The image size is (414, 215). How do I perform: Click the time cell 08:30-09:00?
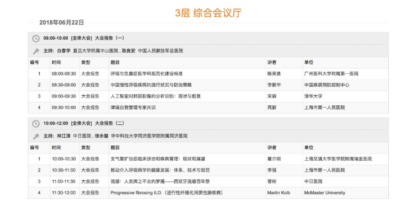pyautogui.click(x=64, y=85)
